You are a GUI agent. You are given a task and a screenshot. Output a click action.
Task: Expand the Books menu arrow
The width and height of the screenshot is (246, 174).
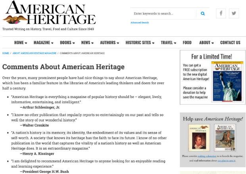[x=73, y=43]
